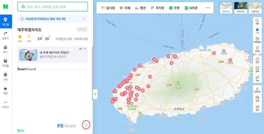
Task: Open the 배우자직업 테스트하기 ad link
Action: coord(53,57)
